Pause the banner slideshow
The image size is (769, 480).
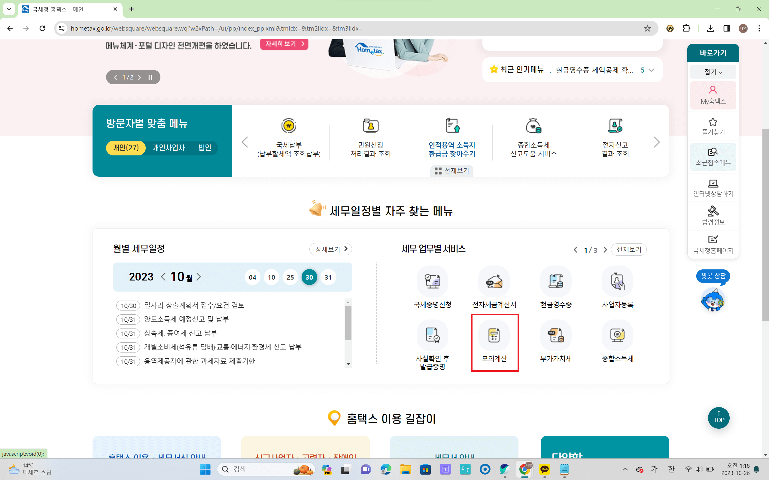150,77
